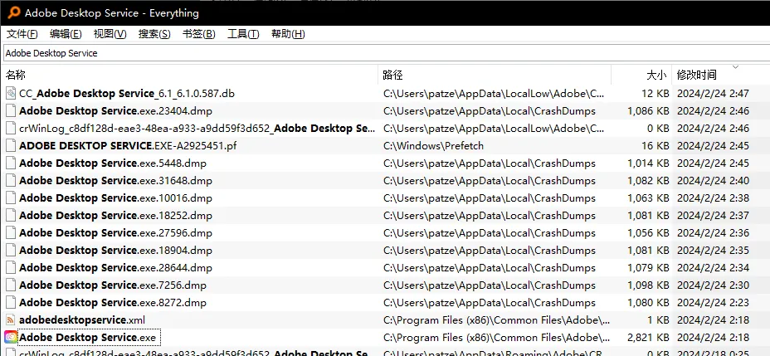
Task: Sort results by the 修改时间 column header
Action: [721, 75]
